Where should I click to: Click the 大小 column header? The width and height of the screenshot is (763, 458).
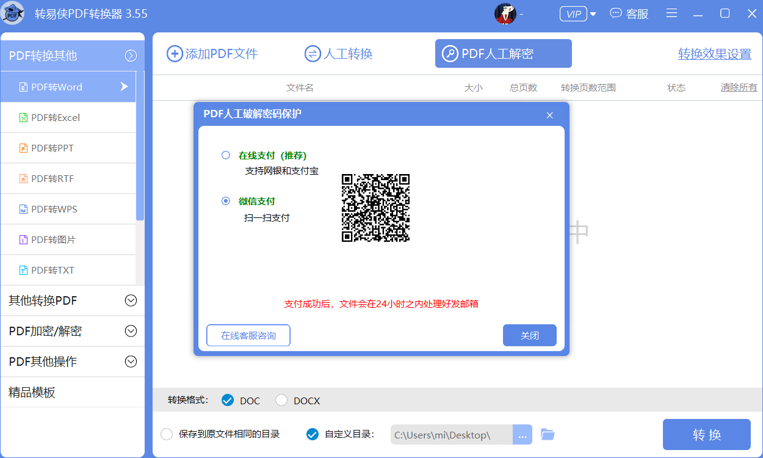(x=473, y=87)
